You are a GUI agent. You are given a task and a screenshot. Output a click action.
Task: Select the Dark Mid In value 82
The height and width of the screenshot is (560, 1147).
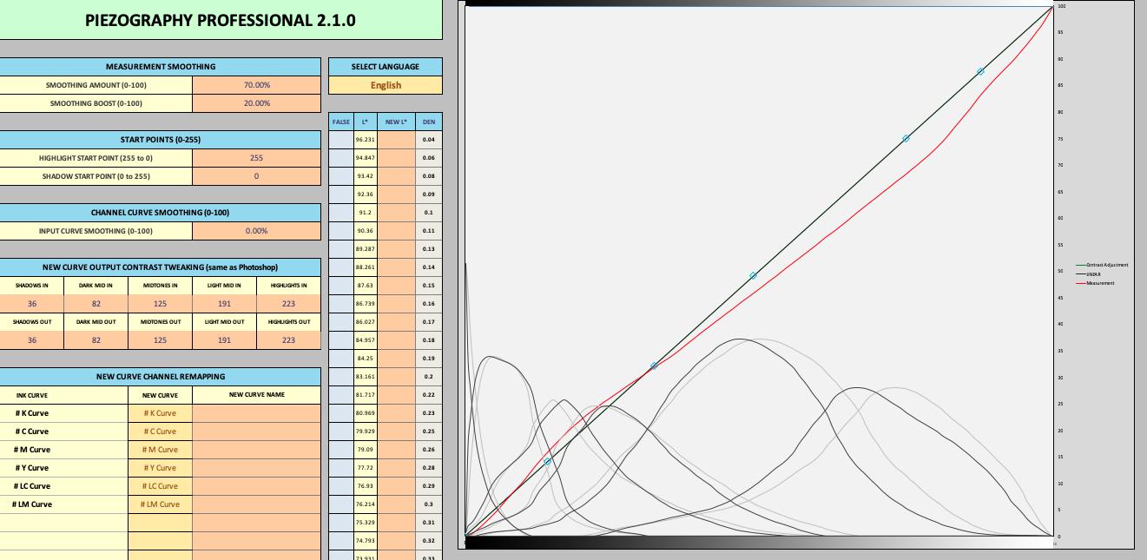tap(96, 304)
